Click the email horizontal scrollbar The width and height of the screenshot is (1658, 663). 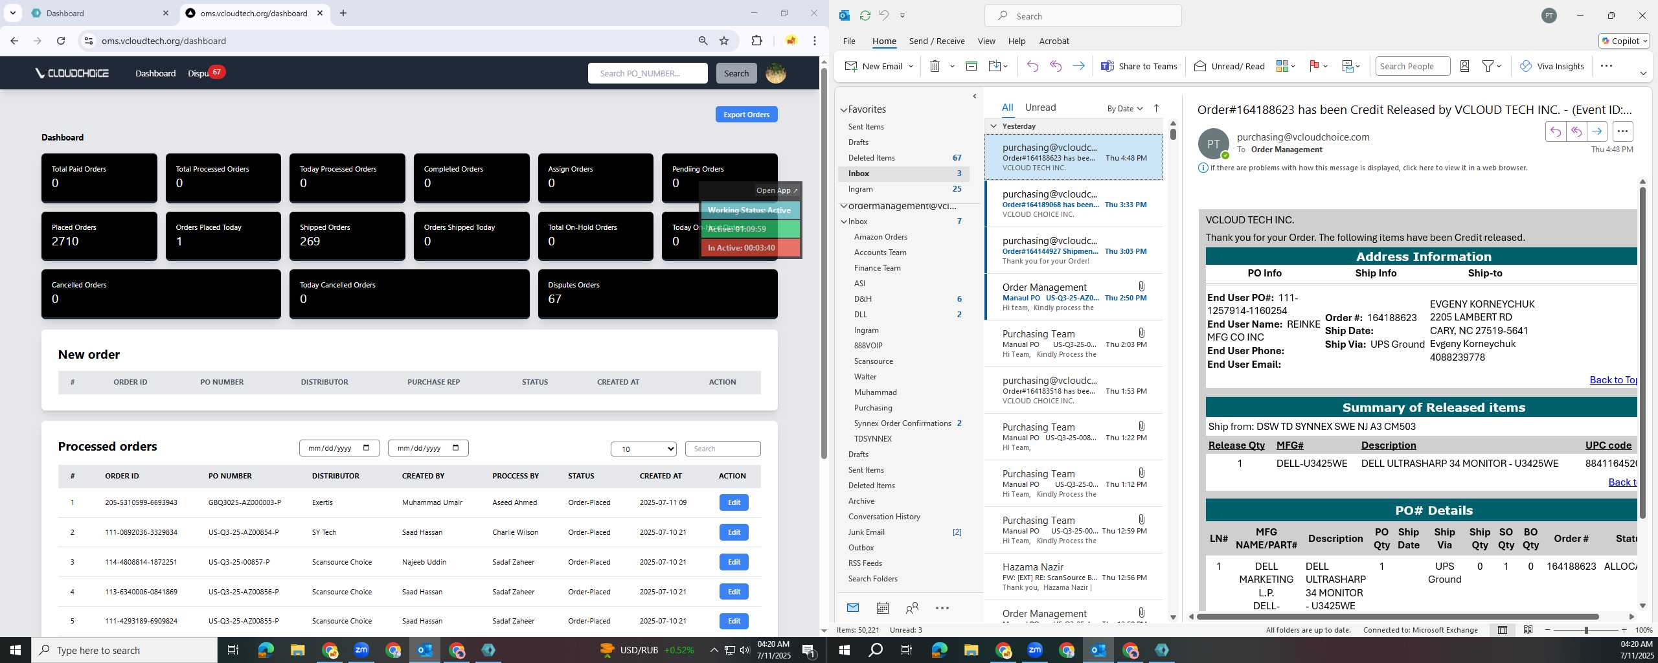1398,616
